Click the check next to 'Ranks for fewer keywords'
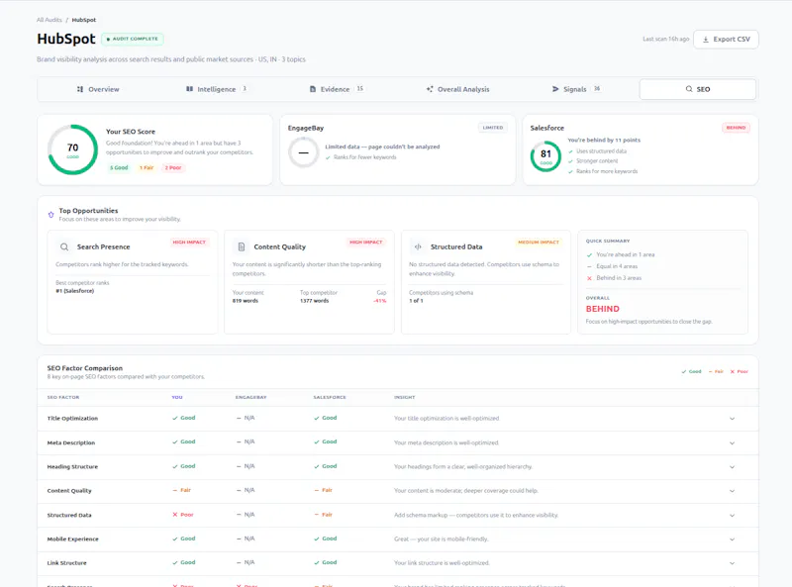Screen dimensions: 792x587 pos(328,157)
